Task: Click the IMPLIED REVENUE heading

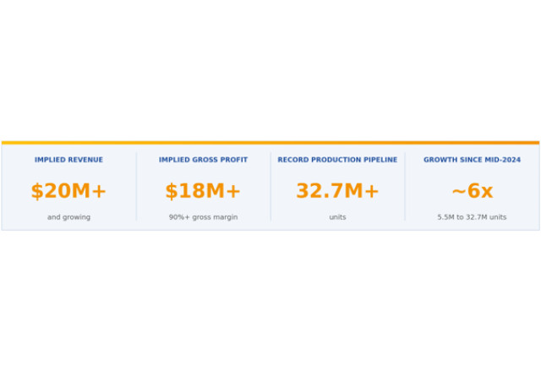Action: (68, 160)
